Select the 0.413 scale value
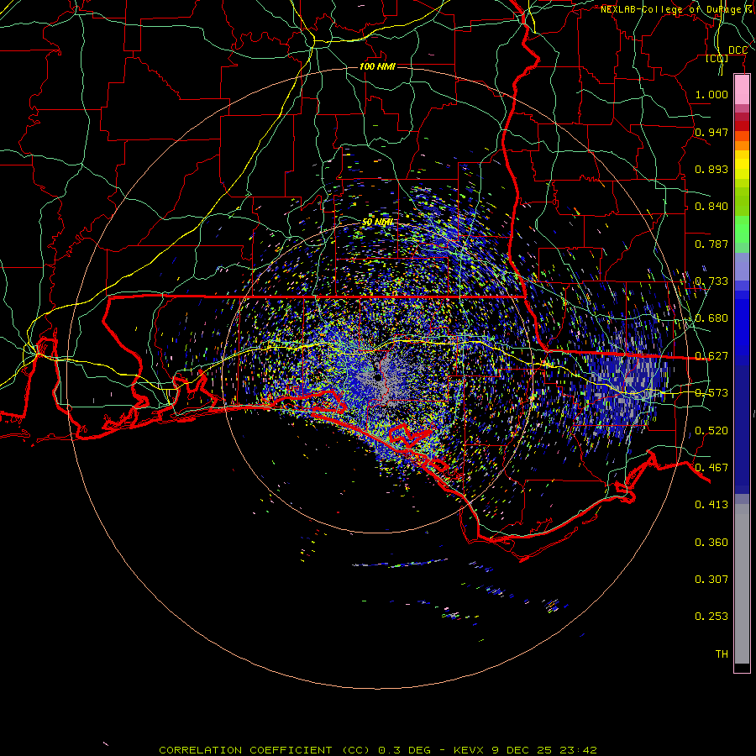This screenshot has height=756, width=756. [711, 505]
